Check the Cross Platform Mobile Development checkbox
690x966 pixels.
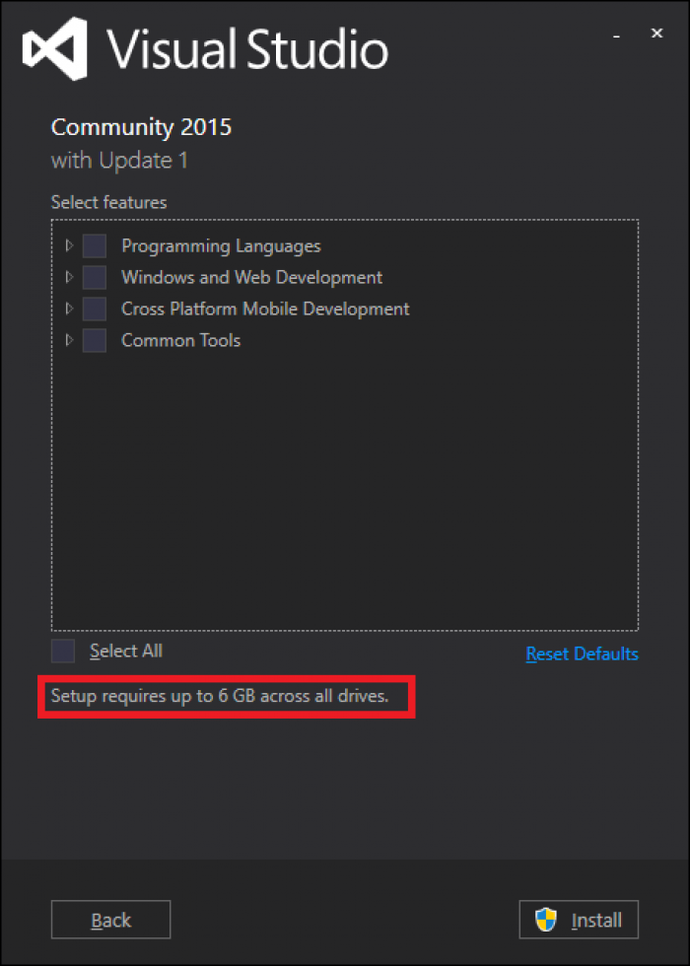[x=95, y=309]
